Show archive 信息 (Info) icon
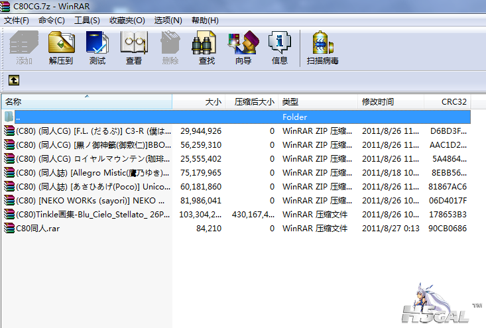Viewport: 486px width, 328px height. click(280, 48)
